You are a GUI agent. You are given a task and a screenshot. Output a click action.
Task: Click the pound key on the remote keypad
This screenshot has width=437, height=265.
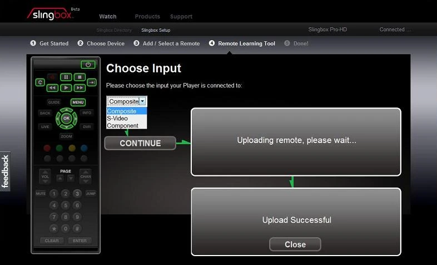tap(77, 229)
